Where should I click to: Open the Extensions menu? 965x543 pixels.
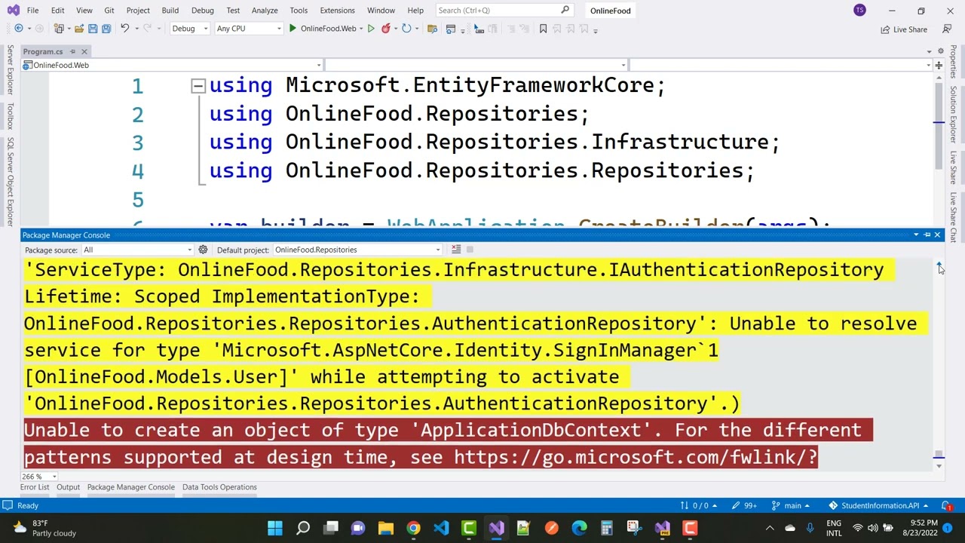pyautogui.click(x=337, y=11)
